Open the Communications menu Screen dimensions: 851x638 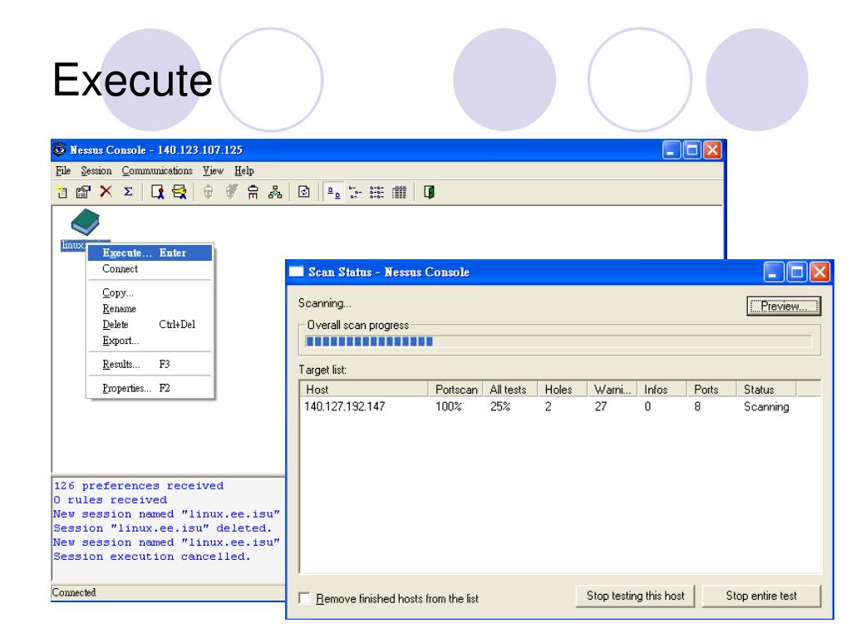157,171
